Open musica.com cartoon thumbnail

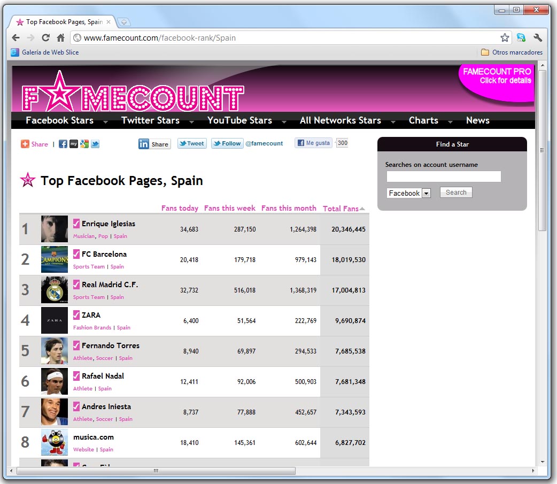pyautogui.click(x=55, y=442)
